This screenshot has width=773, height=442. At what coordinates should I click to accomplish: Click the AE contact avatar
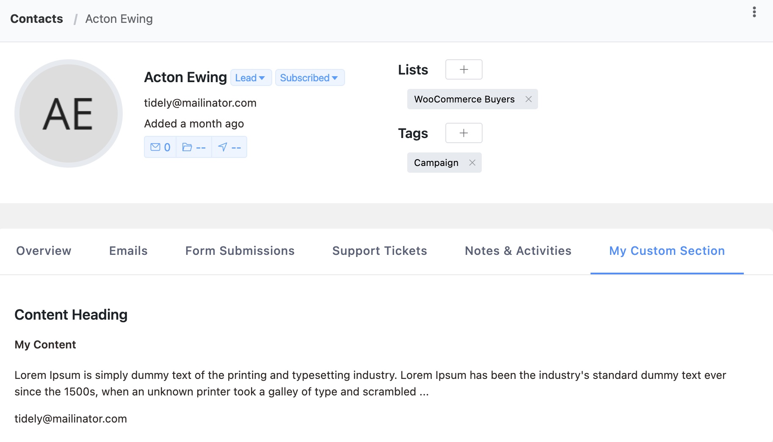pyautogui.click(x=68, y=113)
